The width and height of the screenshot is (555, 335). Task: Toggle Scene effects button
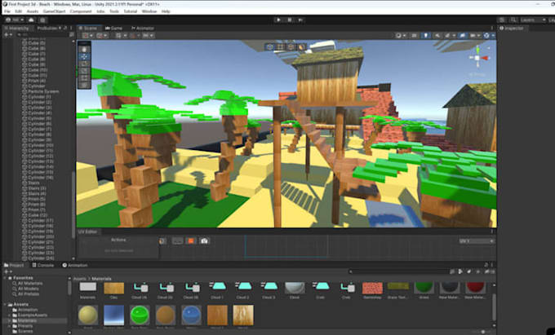click(449, 35)
